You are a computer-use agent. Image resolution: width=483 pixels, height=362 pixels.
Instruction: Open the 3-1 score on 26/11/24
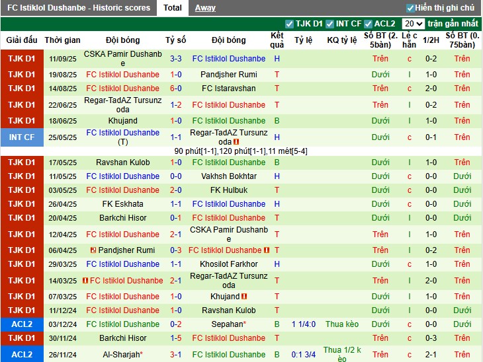[x=175, y=355]
